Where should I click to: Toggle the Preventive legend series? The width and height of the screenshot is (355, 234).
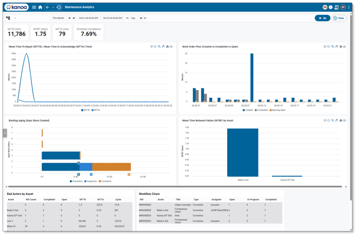point(76,181)
